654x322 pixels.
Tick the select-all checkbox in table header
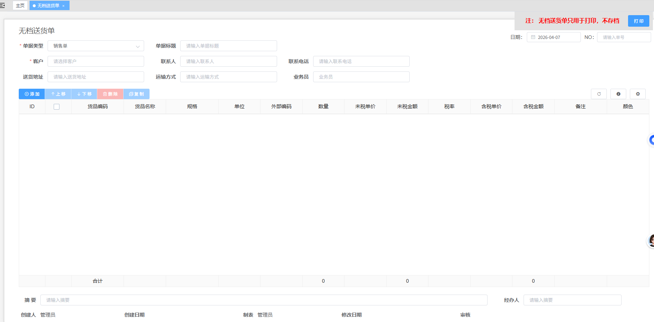(x=57, y=106)
